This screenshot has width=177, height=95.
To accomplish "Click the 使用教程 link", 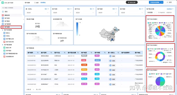I will point(43,3).
